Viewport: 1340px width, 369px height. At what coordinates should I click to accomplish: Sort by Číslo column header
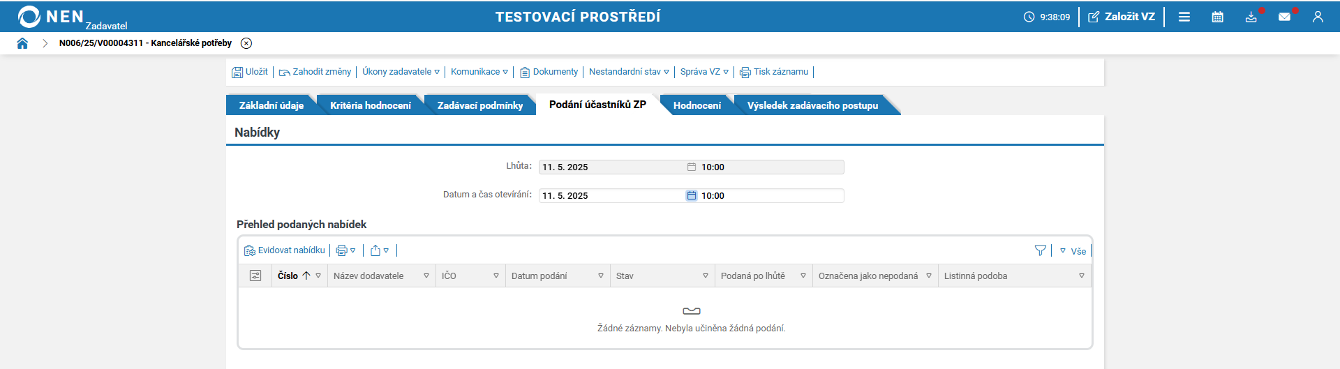pos(288,276)
